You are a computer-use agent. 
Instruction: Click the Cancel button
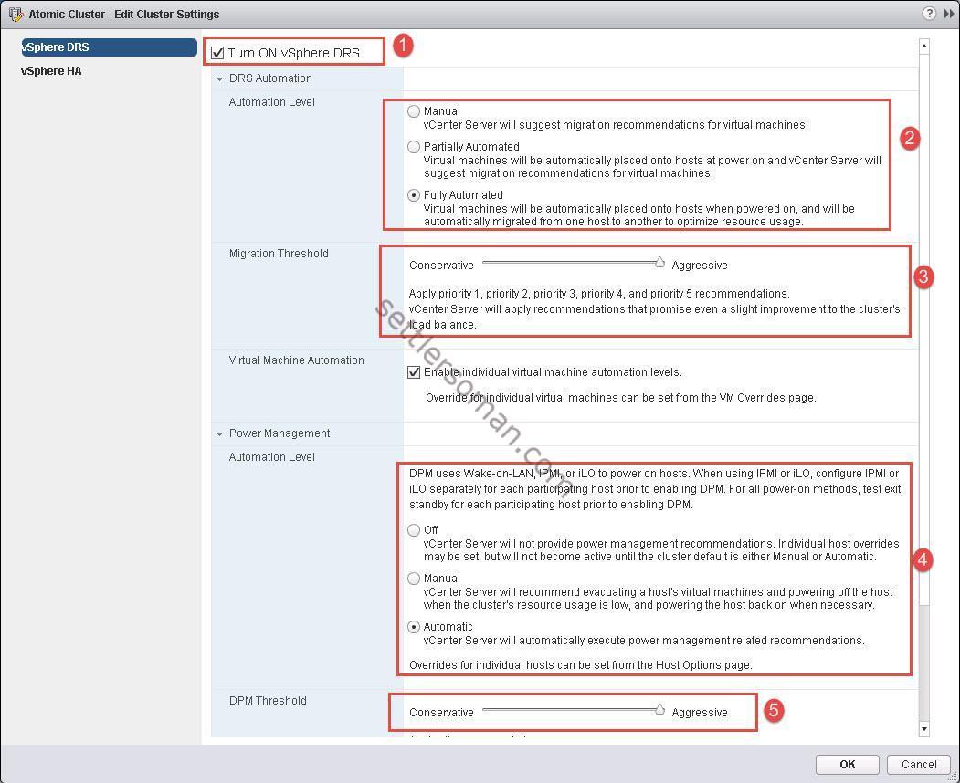point(918,764)
